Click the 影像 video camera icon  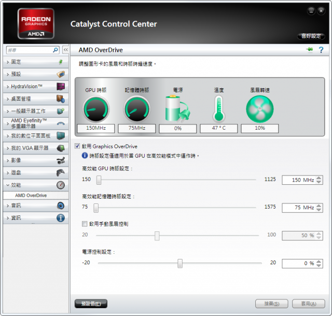click(x=61, y=160)
